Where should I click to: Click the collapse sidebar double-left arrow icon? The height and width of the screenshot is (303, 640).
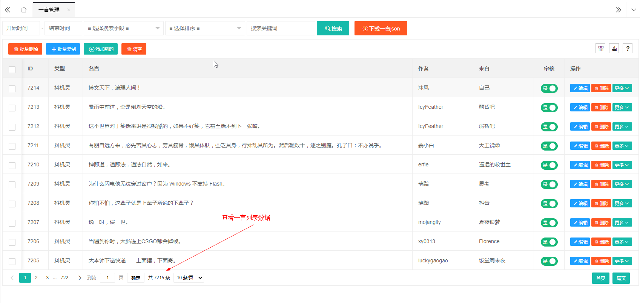(x=7, y=10)
